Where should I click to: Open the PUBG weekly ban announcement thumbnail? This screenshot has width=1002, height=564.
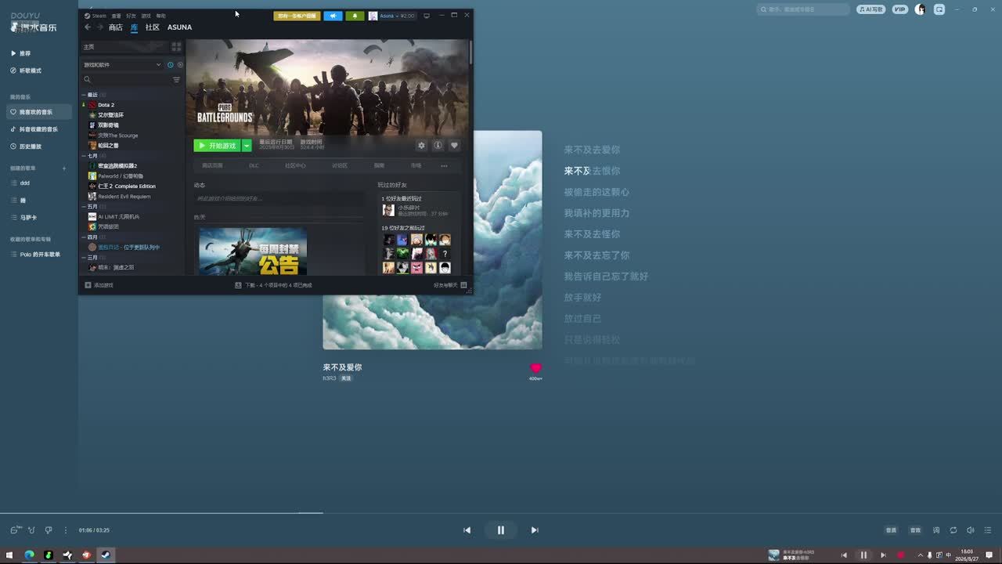pyautogui.click(x=253, y=251)
